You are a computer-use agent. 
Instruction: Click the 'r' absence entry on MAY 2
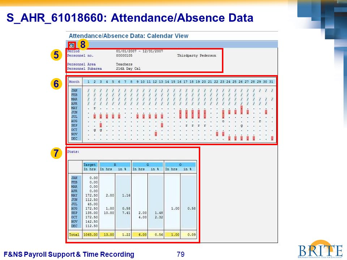click(x=94, y=108)
